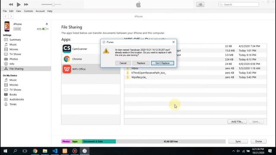Click Replace in the iTunes dialog
This screenshot has width=276, height=155.
pos(141,63)
